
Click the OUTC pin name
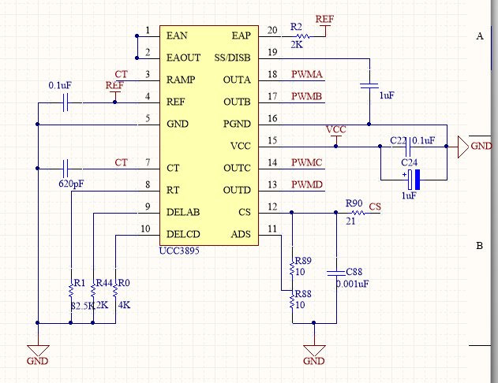pyautogui.click(x=237, y=168)
